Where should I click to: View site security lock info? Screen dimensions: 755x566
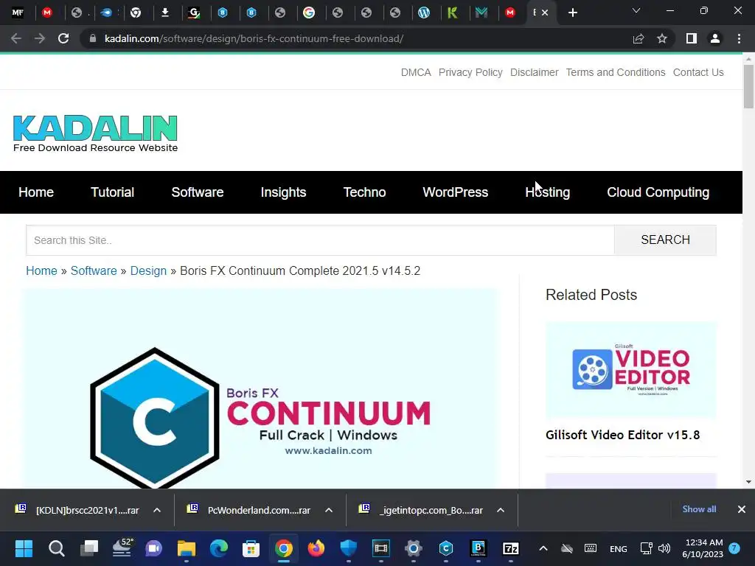(93, 38)
